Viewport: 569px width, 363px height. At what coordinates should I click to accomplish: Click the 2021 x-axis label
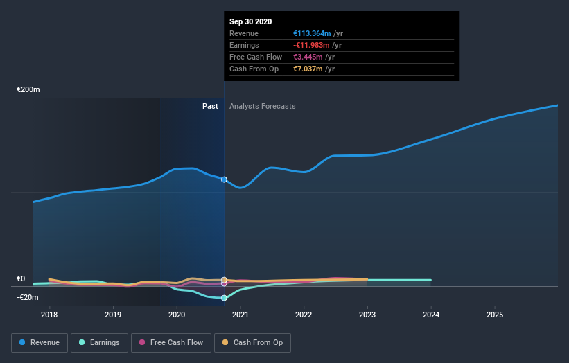(x=240, y=315)
